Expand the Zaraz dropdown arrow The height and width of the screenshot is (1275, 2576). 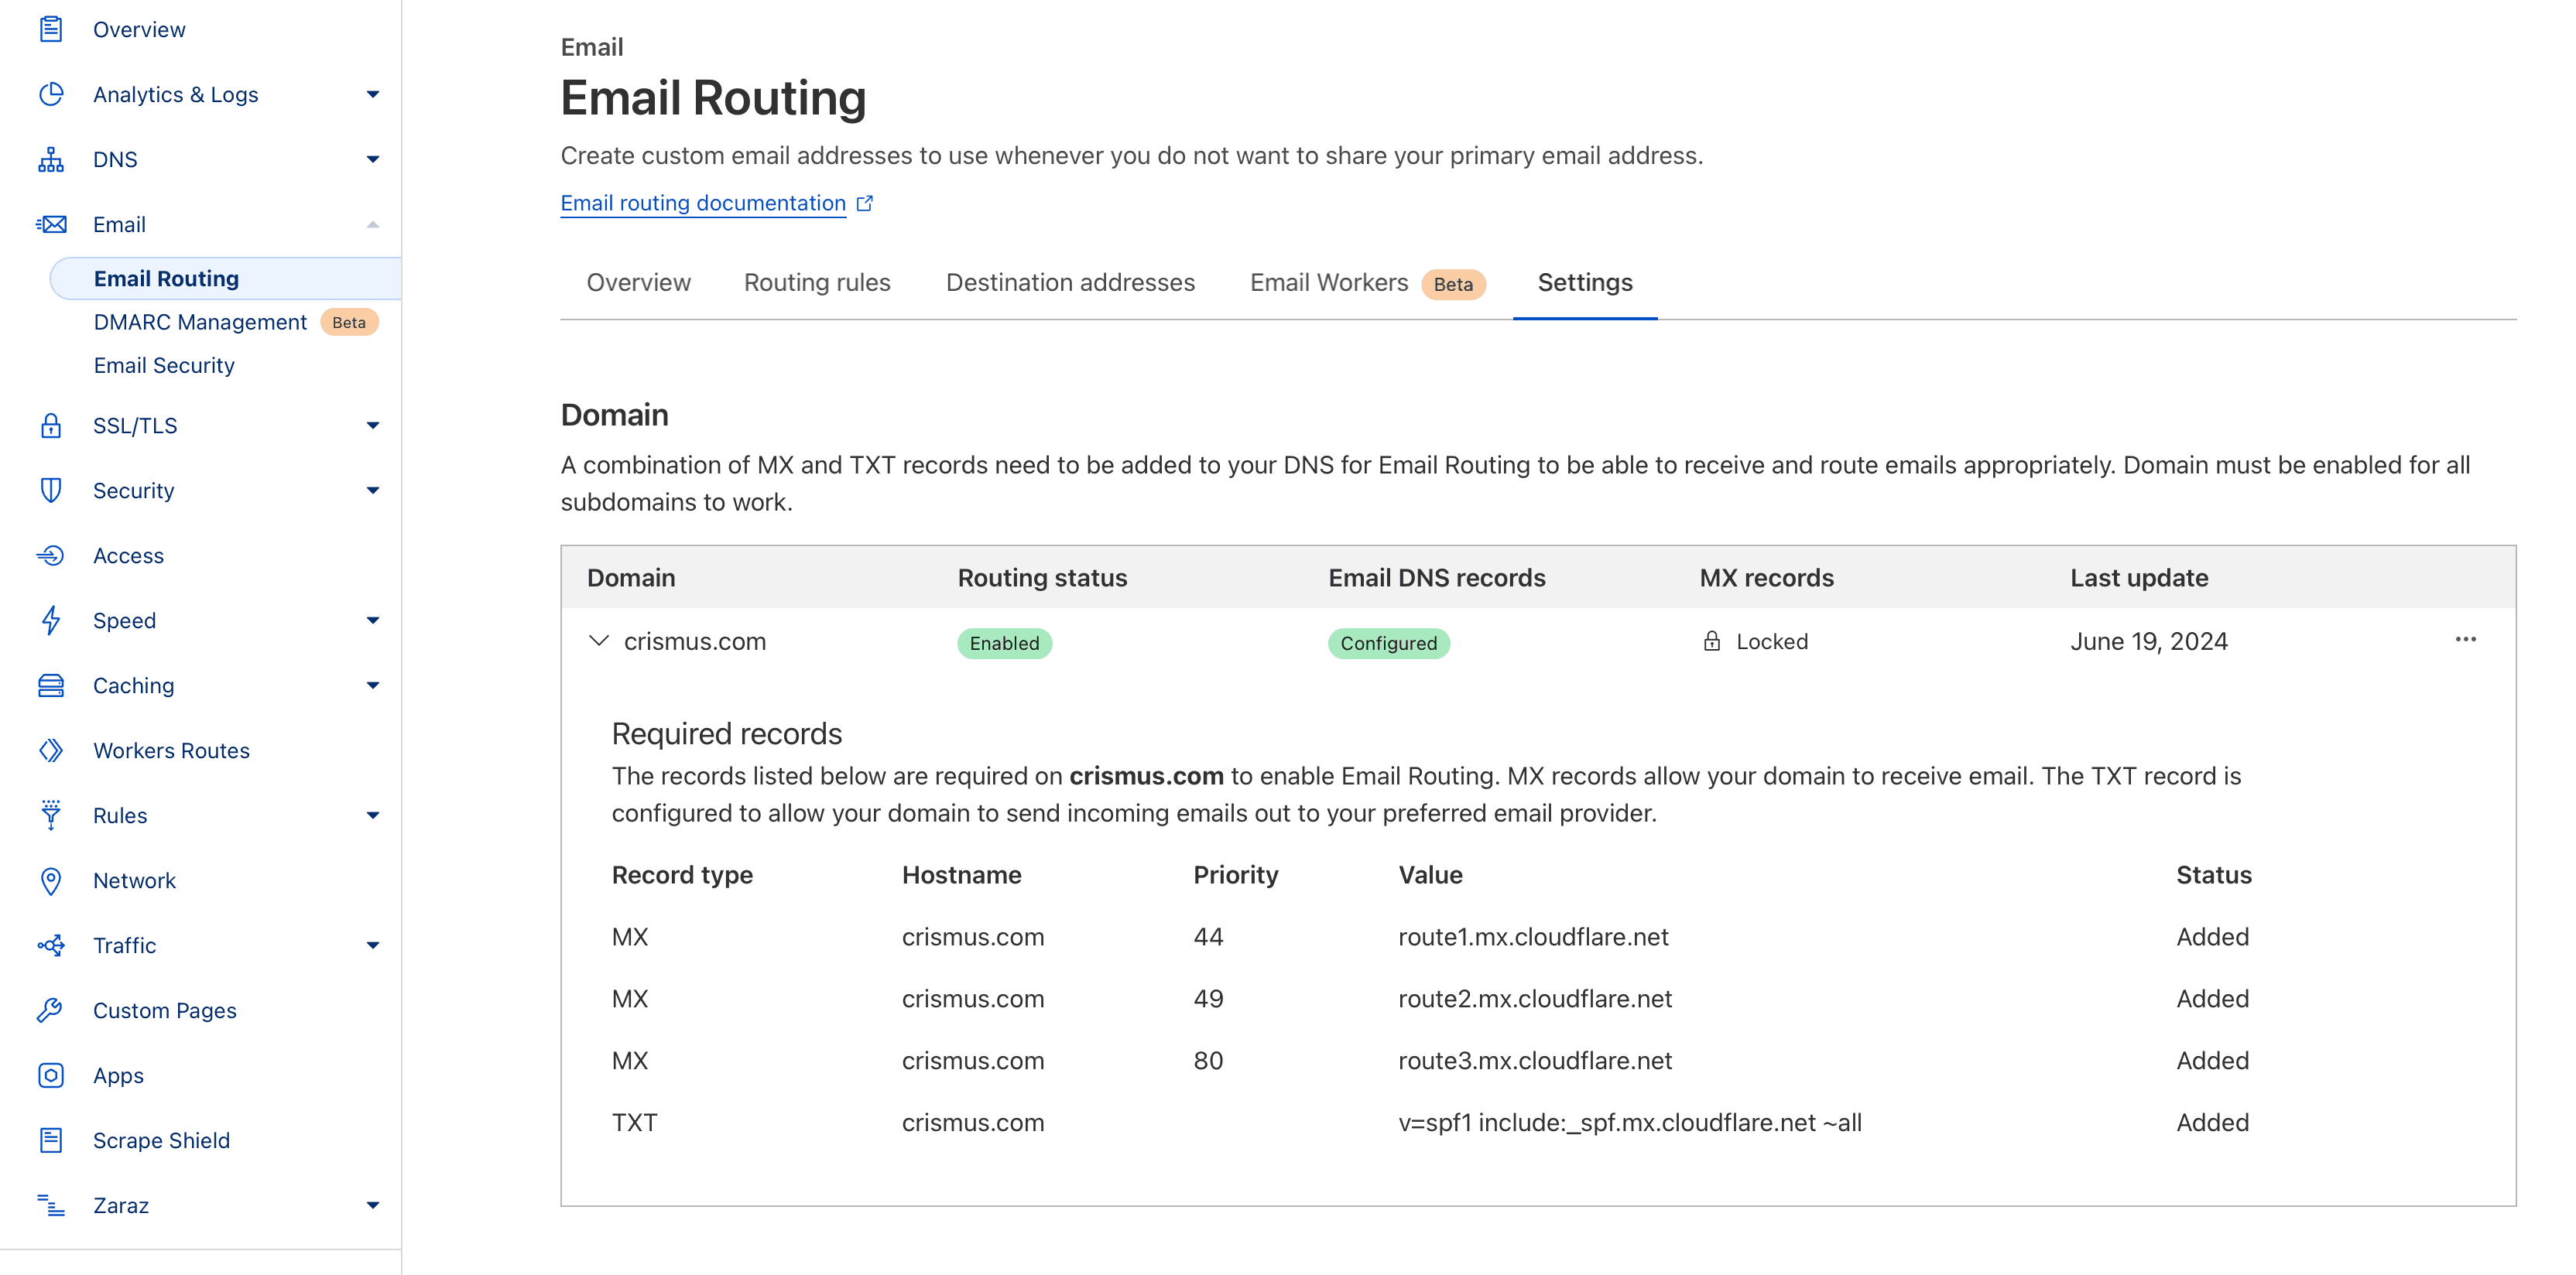[373, 1205]
